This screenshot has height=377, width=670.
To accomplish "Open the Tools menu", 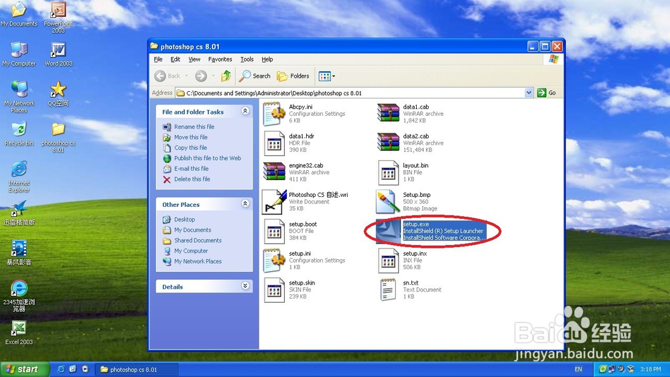I will [x=247, y=60].
